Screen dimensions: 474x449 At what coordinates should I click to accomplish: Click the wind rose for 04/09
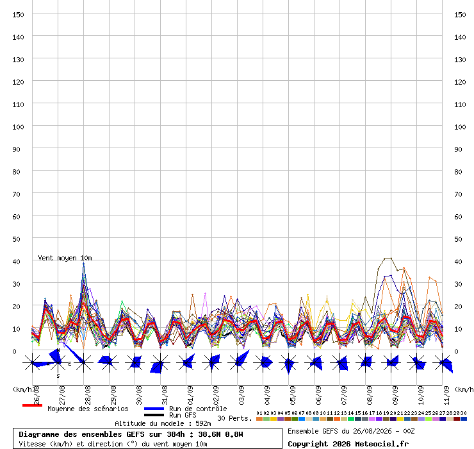(263, 362)
